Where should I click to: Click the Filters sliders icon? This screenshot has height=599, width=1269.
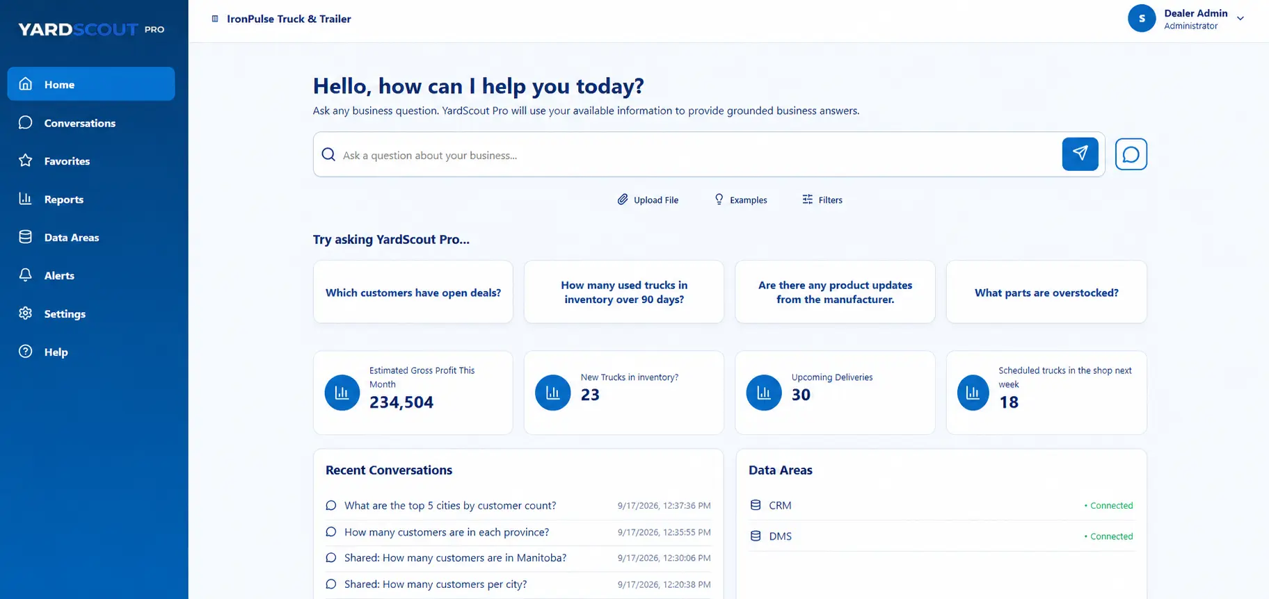pyautogui.click(x=807, y=199)
